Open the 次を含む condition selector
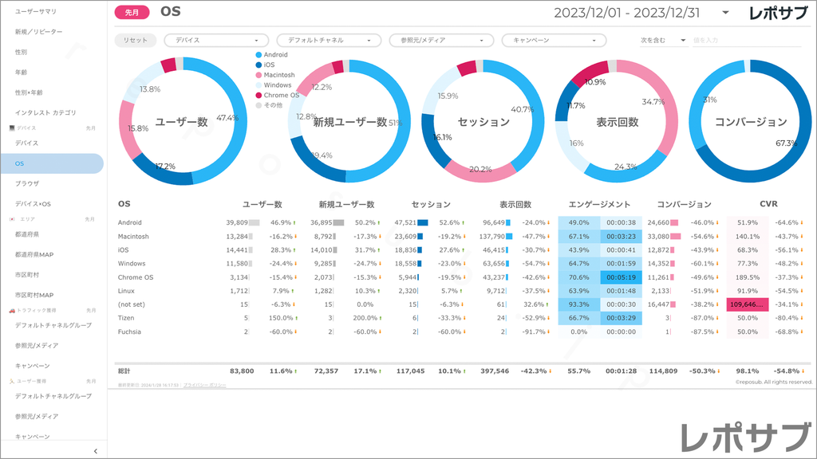Viewport: 817px width, 459px height. pyautogui.click(x=663, y=40)
